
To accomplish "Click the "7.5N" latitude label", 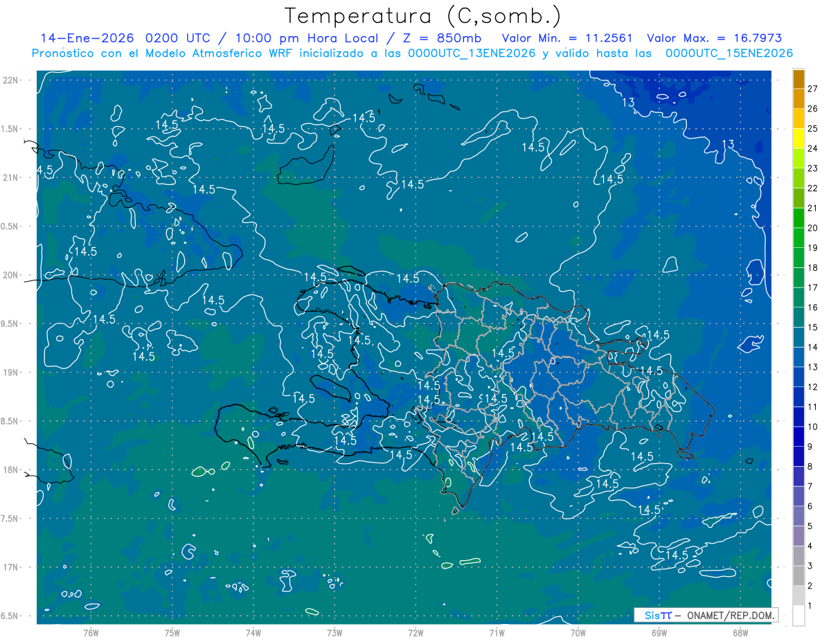I will coord(10,518).
